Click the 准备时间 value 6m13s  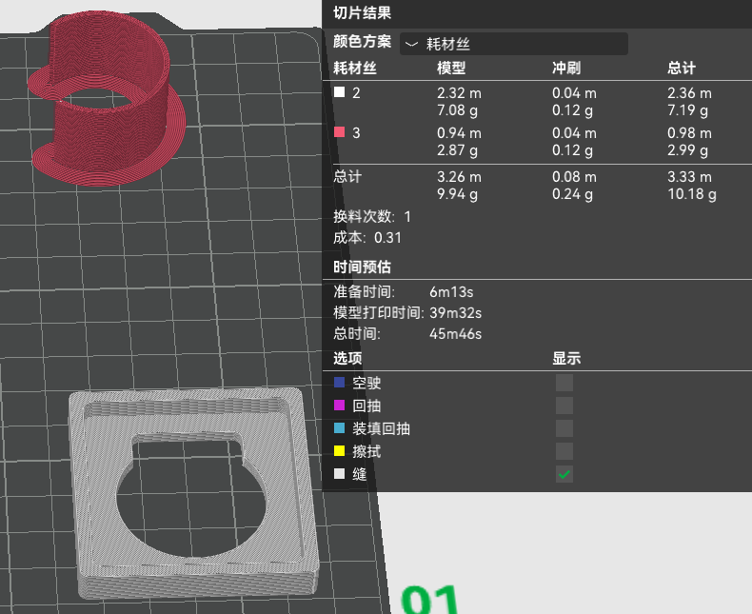(451, 292)
